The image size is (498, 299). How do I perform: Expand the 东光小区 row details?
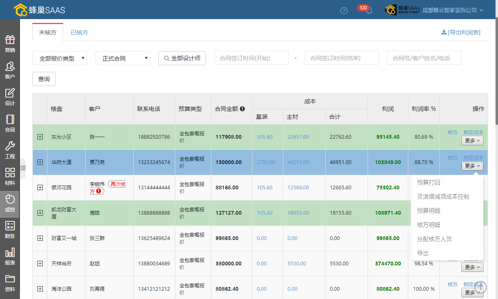[40, 137]
